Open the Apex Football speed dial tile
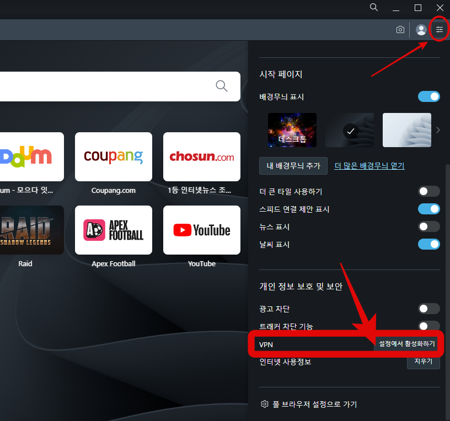Image resolution: width=450 pixels, height=421 pixels. point(113,230)
